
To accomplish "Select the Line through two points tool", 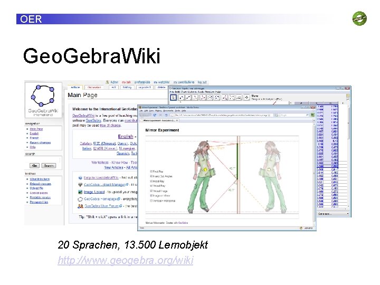I will 188,98.
